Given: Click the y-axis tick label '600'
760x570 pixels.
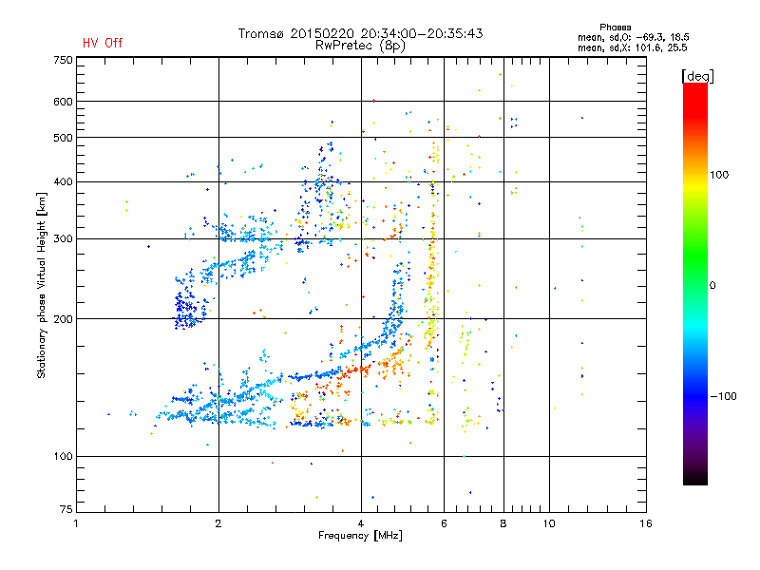Looking at the screenshot, I should (x=63, y=102).
